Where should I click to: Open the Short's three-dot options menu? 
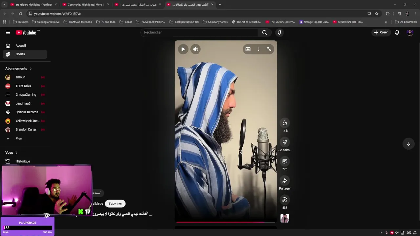pyautogui.click(x=259, y=49)
